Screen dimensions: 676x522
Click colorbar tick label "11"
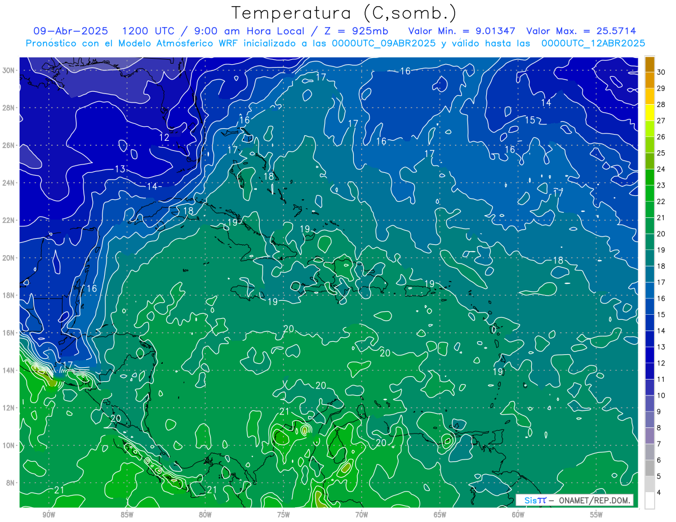pyautogui.click(x=661, y=379)
